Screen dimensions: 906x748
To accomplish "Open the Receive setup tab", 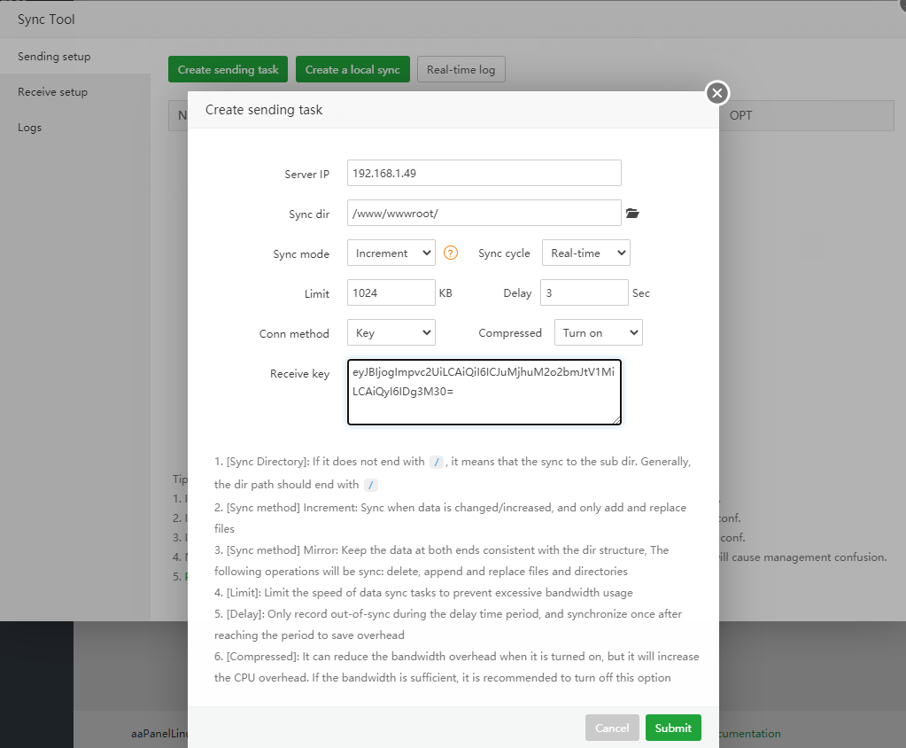I will point(52,92).
